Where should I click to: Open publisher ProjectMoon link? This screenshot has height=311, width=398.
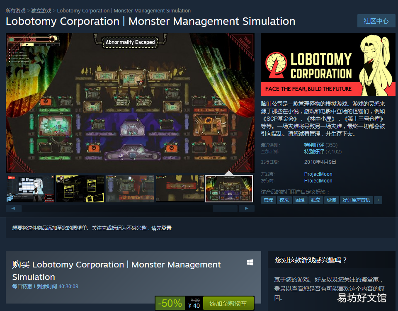click(x=318, y=180)
